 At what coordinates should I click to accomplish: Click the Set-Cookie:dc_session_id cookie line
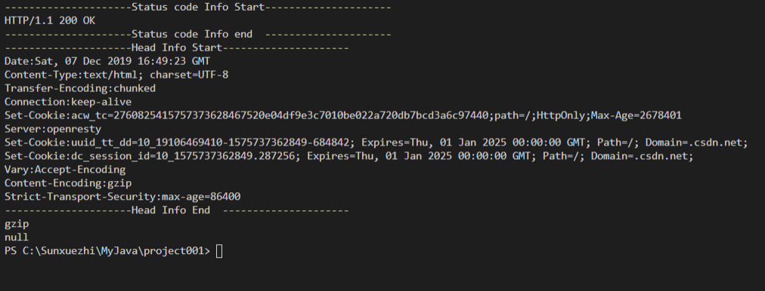pos(348,156)
